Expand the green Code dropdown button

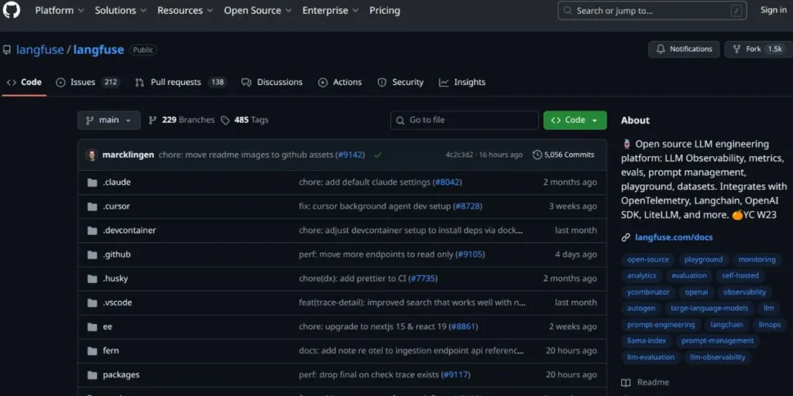(575, 120)
